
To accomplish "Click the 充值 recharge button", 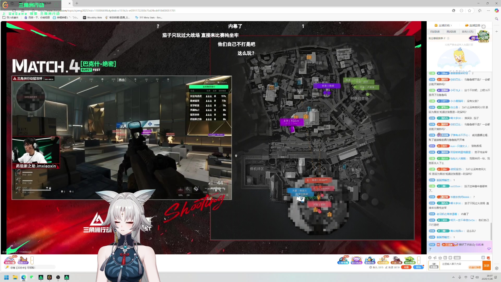I will [x=406, y=267].
